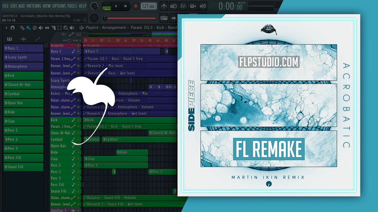Image resolution: width=378 pixels, height=212 pixels.
Task: Switch playback mode using the PAT/SONG button
Action: tap(107, 6)
